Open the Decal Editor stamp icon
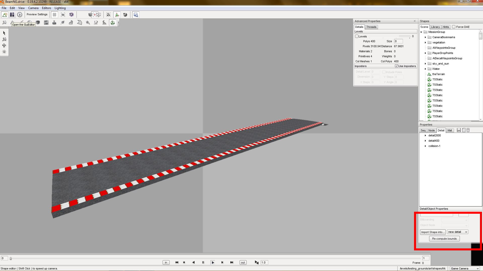 tap(54, 23)
